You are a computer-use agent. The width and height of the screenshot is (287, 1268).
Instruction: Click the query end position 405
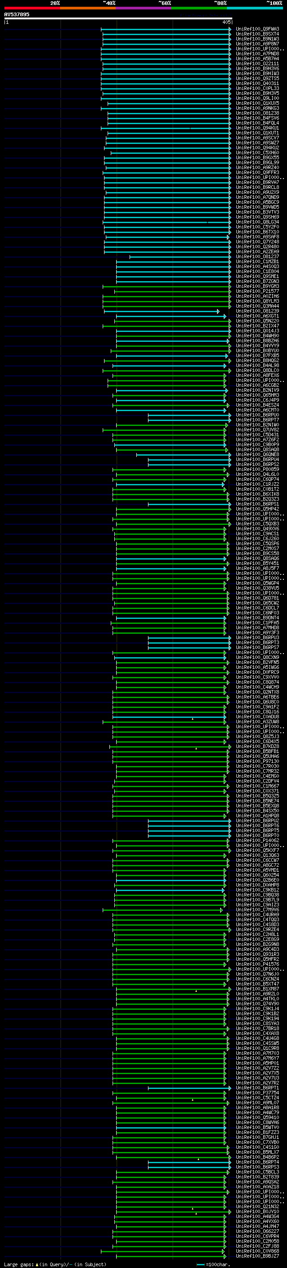226,22
